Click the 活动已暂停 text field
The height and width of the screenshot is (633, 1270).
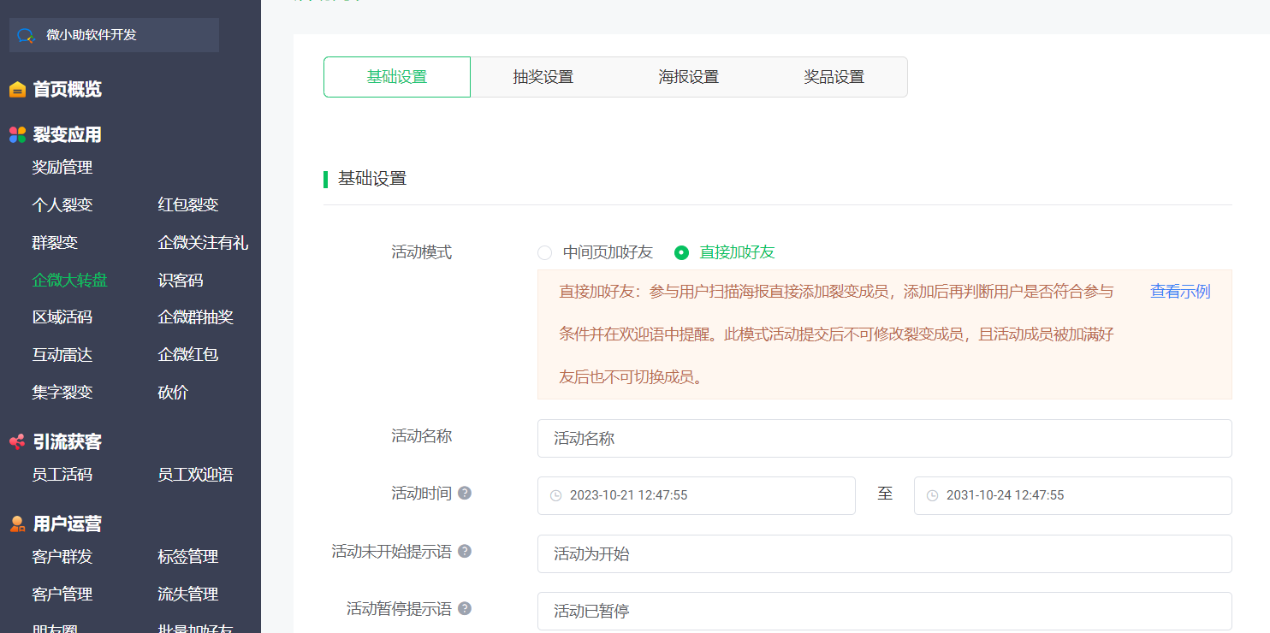[884, 611]
